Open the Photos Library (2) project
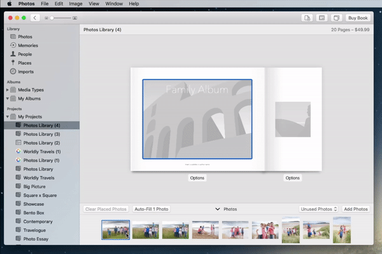Viewport: 382px width, 254px height. tap(41, 143)
